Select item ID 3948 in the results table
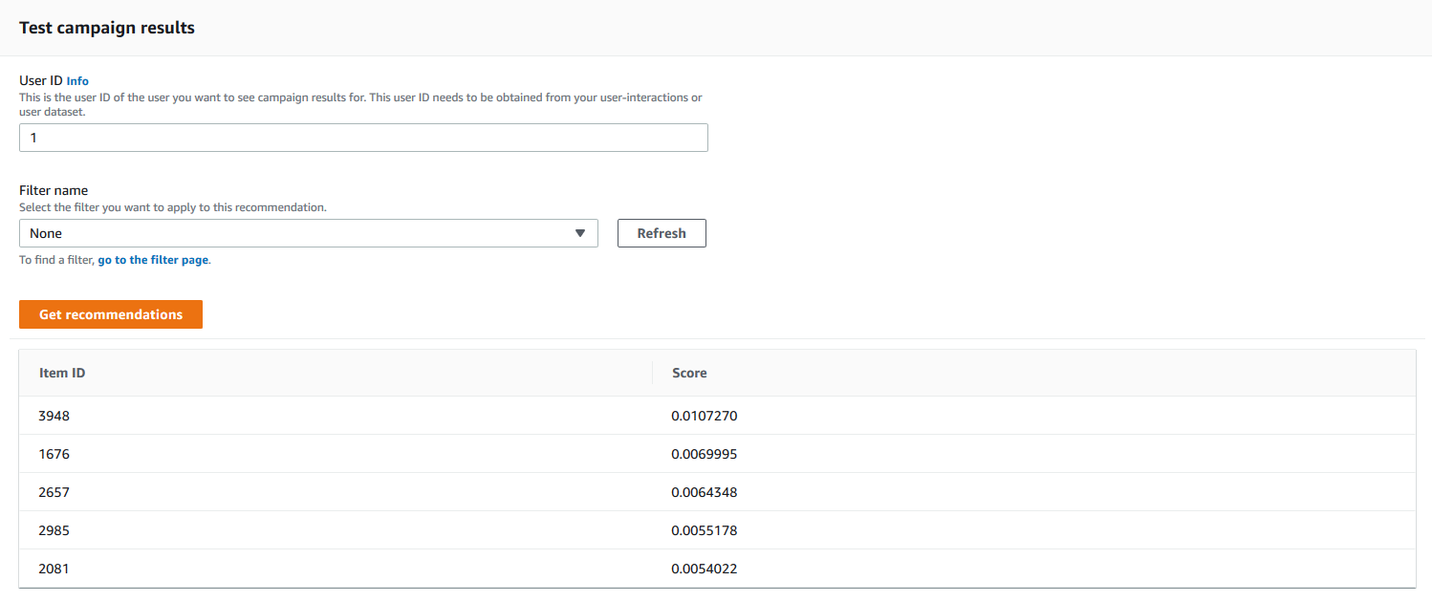 54,416
